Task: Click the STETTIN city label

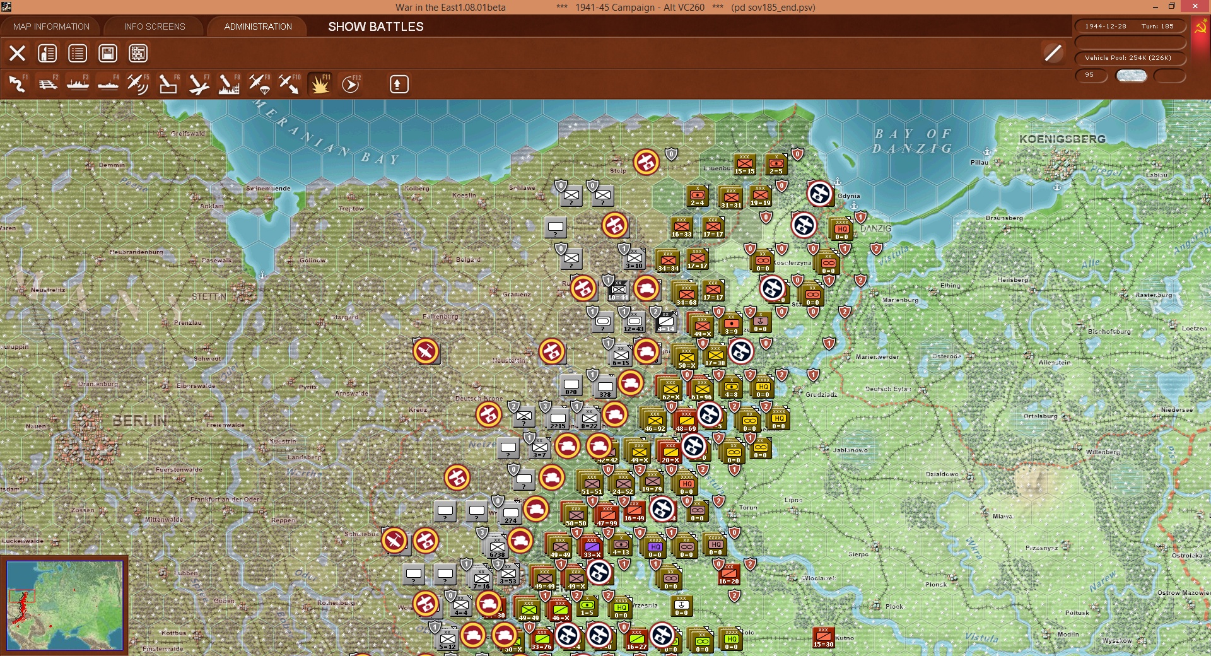Action: (209, 296)
